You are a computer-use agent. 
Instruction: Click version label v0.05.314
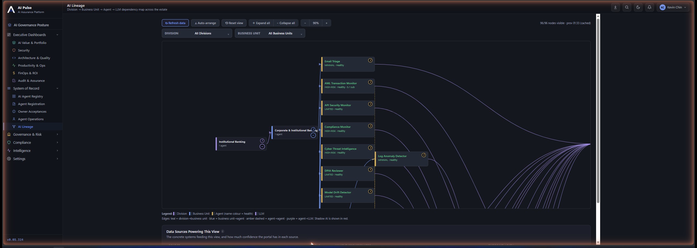click(15, 240)
